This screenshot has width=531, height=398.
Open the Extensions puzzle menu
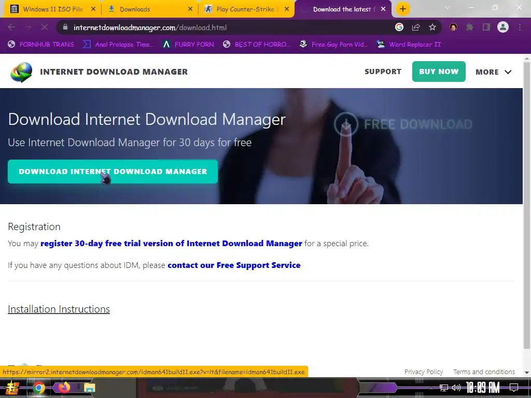[469, 27]
